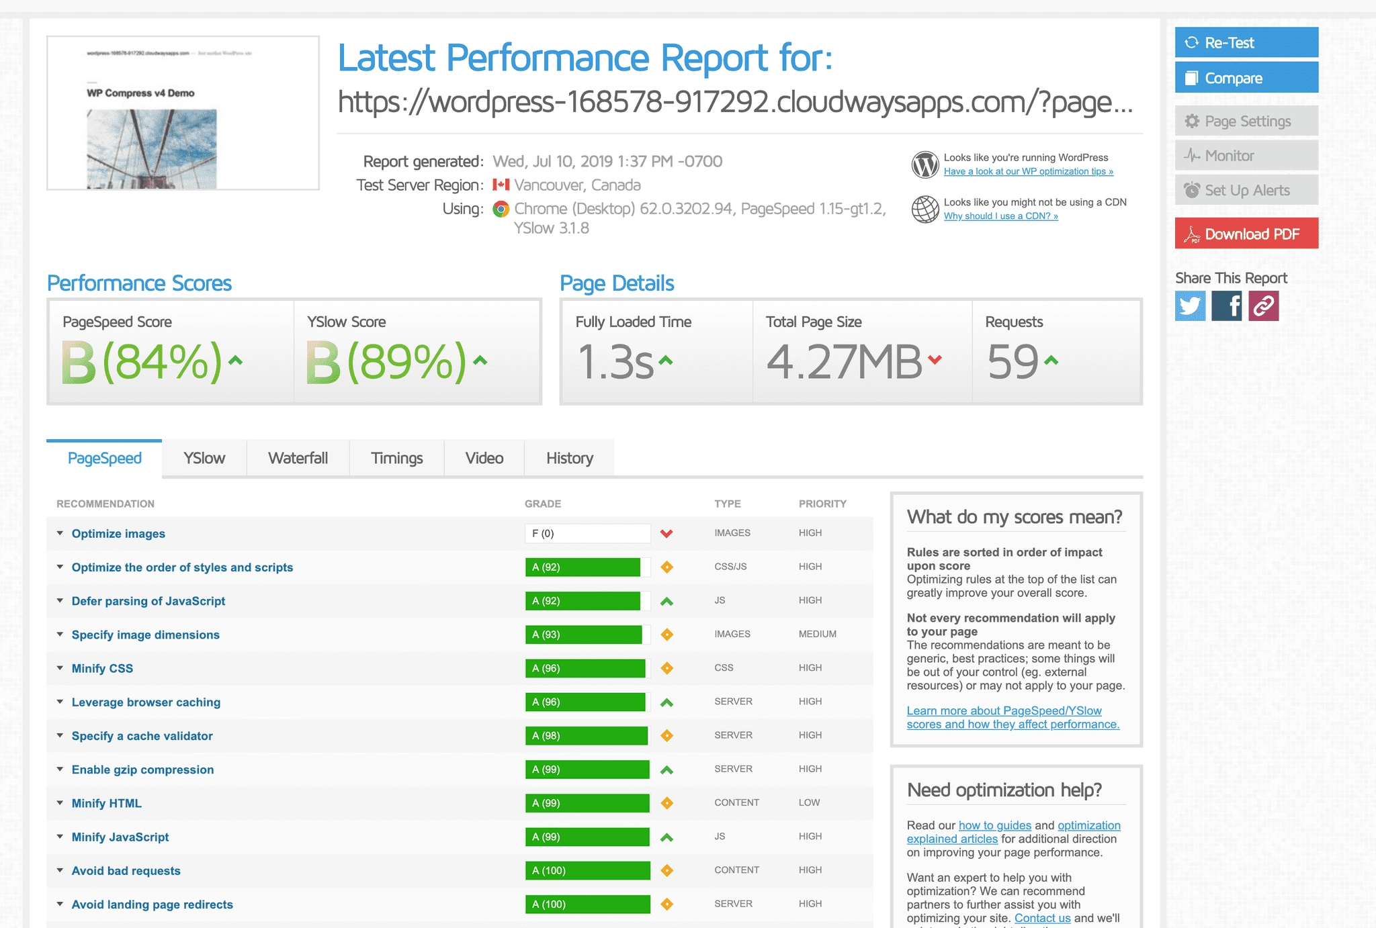This screenshot has height=928, width=1376.
Task: Click red down arrow beside Optimize images grade
Action: 666,534
